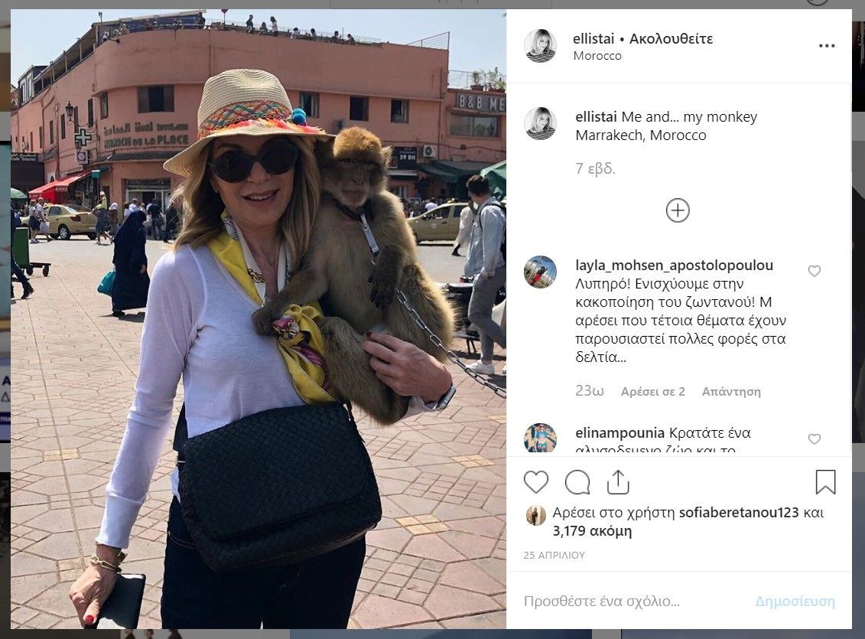Image resolution: width=865 pixels, height=639 pixels.
Task: View likes on comment Αρέσει σε 2
Action: pos(652,391)
